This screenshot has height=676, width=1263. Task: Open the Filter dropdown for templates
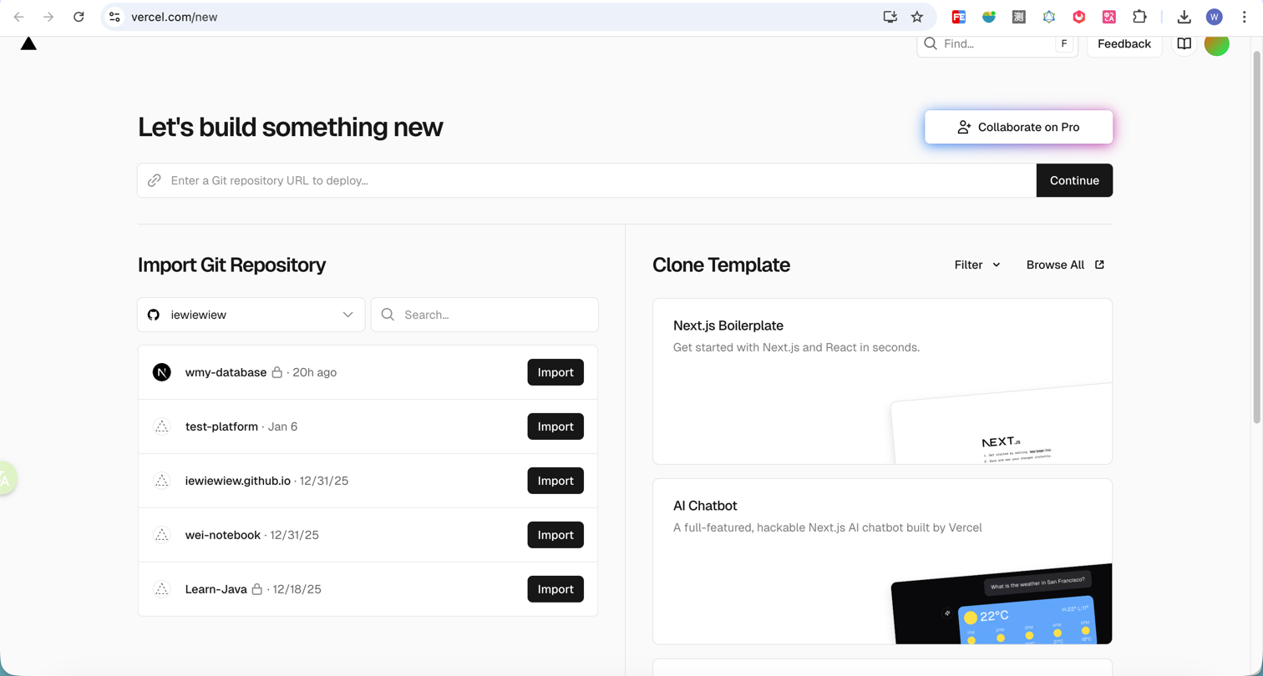pyautogui.click(x=977, y=265)
